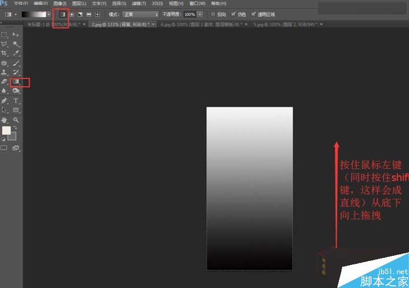Choose the Linear Gradient style
Viewport: 409px width, 288px height.
62,14
